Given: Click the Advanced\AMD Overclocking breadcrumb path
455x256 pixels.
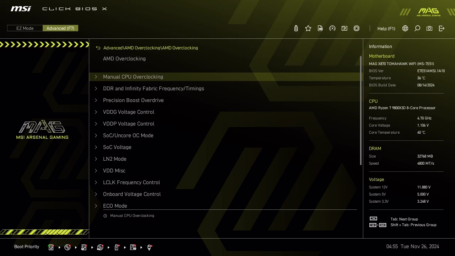Looking at the screenshot, I should click(151, 48).
